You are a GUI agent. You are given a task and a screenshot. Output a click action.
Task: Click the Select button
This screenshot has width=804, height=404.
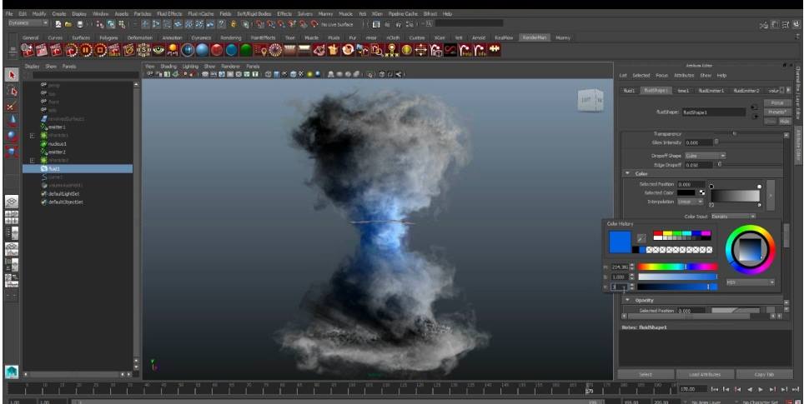click(x=646, y=374)
